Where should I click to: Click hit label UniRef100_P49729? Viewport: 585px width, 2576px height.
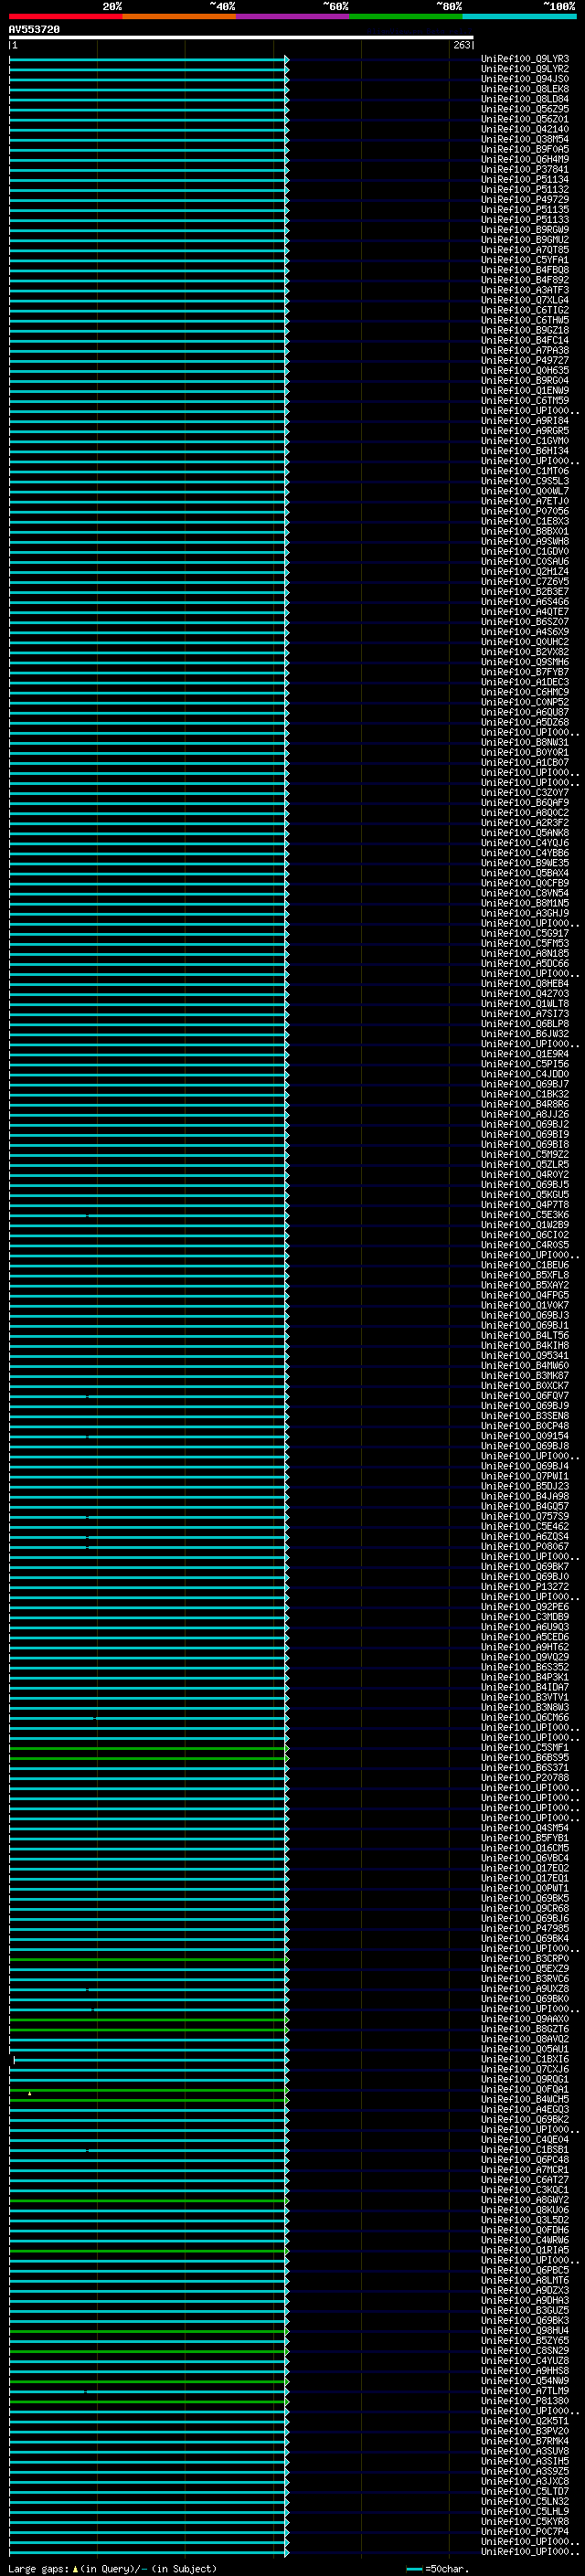(x=525, y=200)
